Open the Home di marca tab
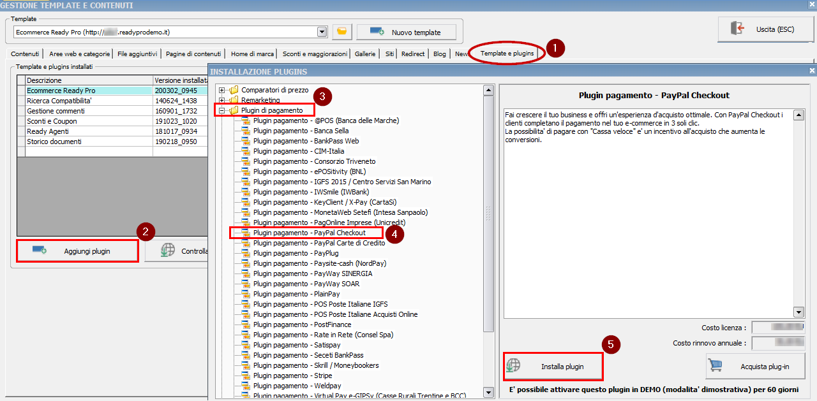Image resolution: width=817 pixels, height=401 pixels. point(253,54)
